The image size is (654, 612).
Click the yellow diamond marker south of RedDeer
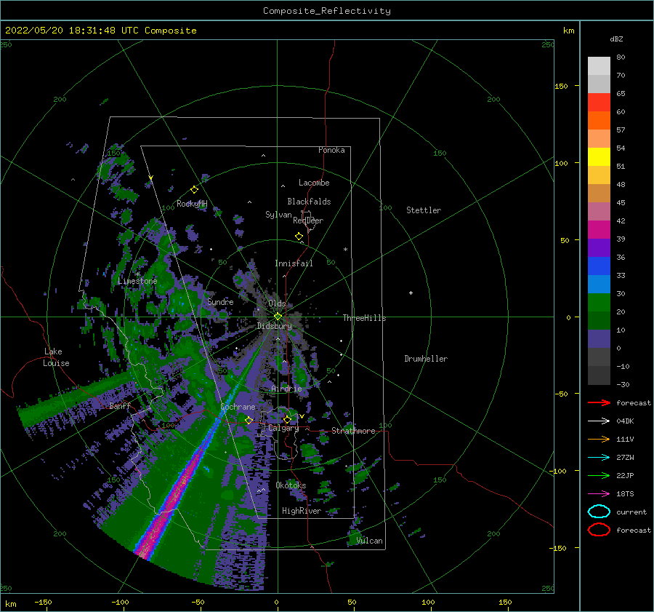pos(299,237)
